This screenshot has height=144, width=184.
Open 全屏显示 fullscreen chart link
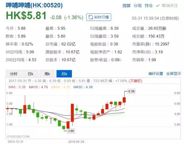coord(174,74)
